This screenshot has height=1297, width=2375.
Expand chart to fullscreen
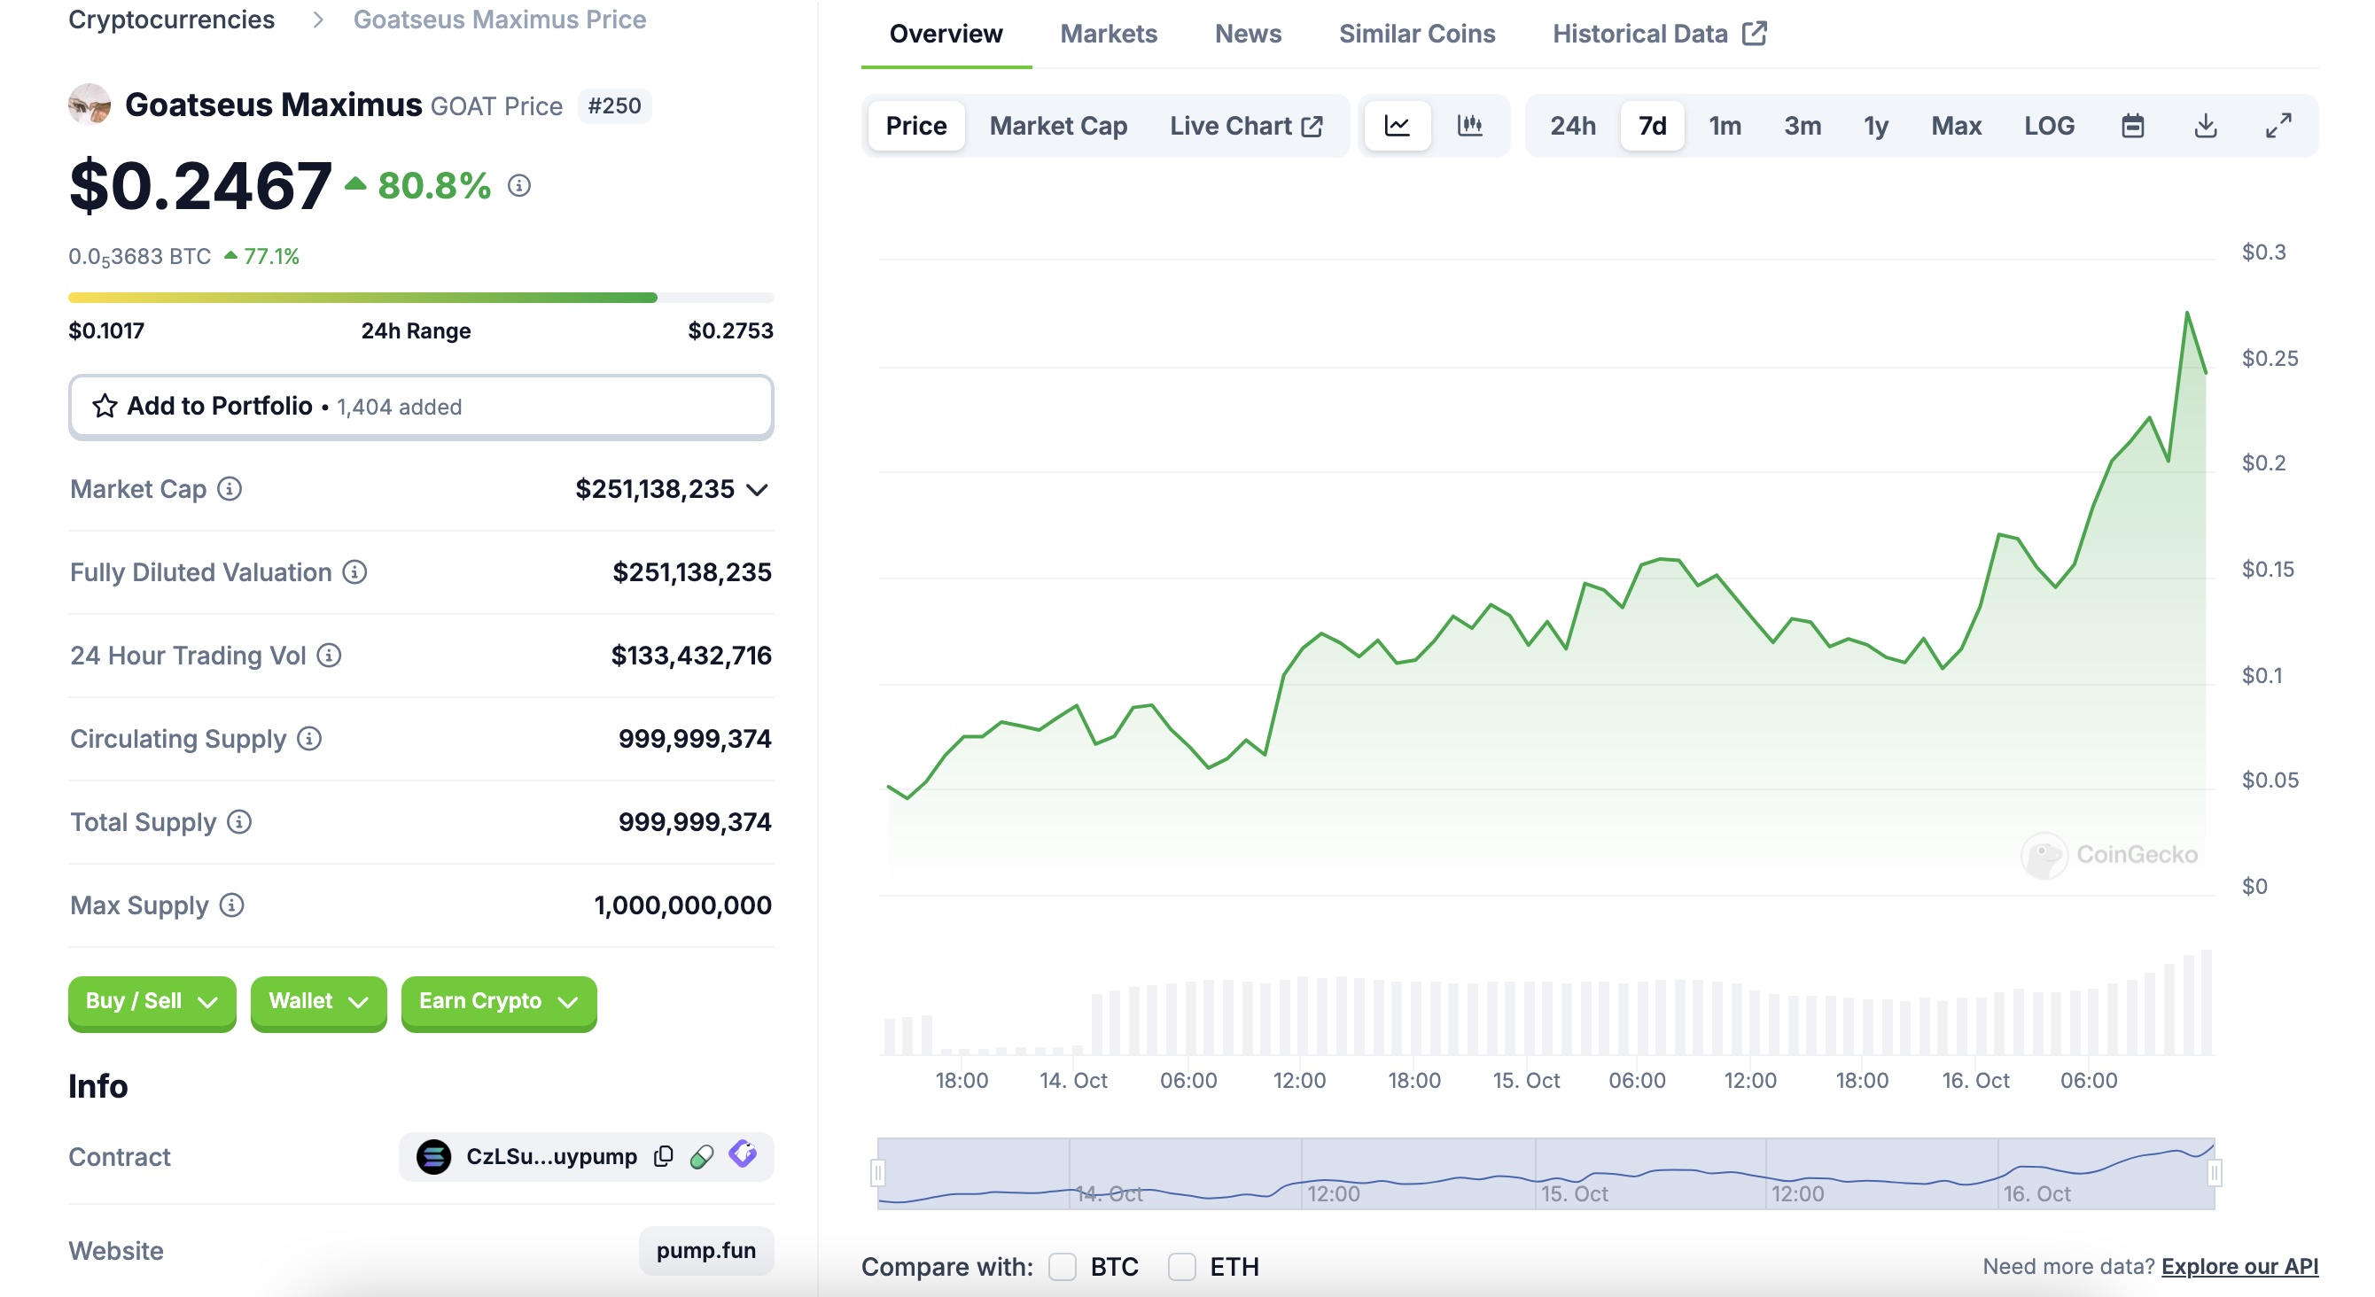[2278, 126]
